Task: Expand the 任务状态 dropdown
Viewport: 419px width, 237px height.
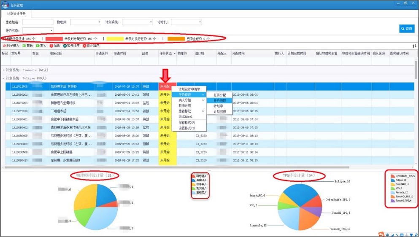Action: (51, 30)
